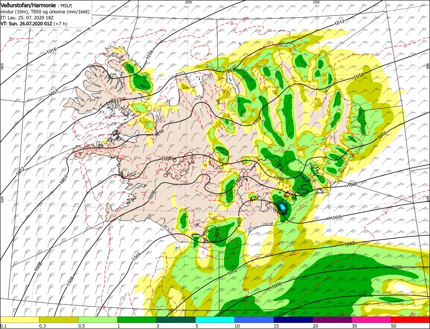Click the "15" legend value
Viewport: 430px width, 329px height.
(x=276, y=326)
